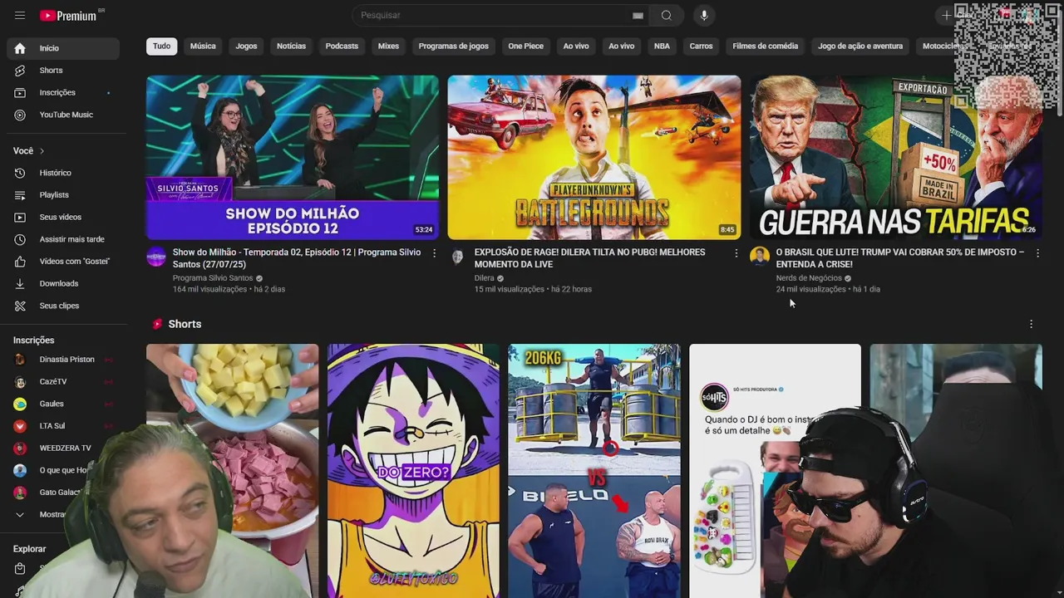Screen dimensions: 1064x598
Task: Open WEEDZERA TV subscription
Action: [63, 448]
